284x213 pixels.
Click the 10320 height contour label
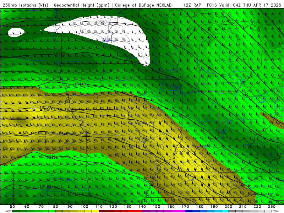point(101,22)
